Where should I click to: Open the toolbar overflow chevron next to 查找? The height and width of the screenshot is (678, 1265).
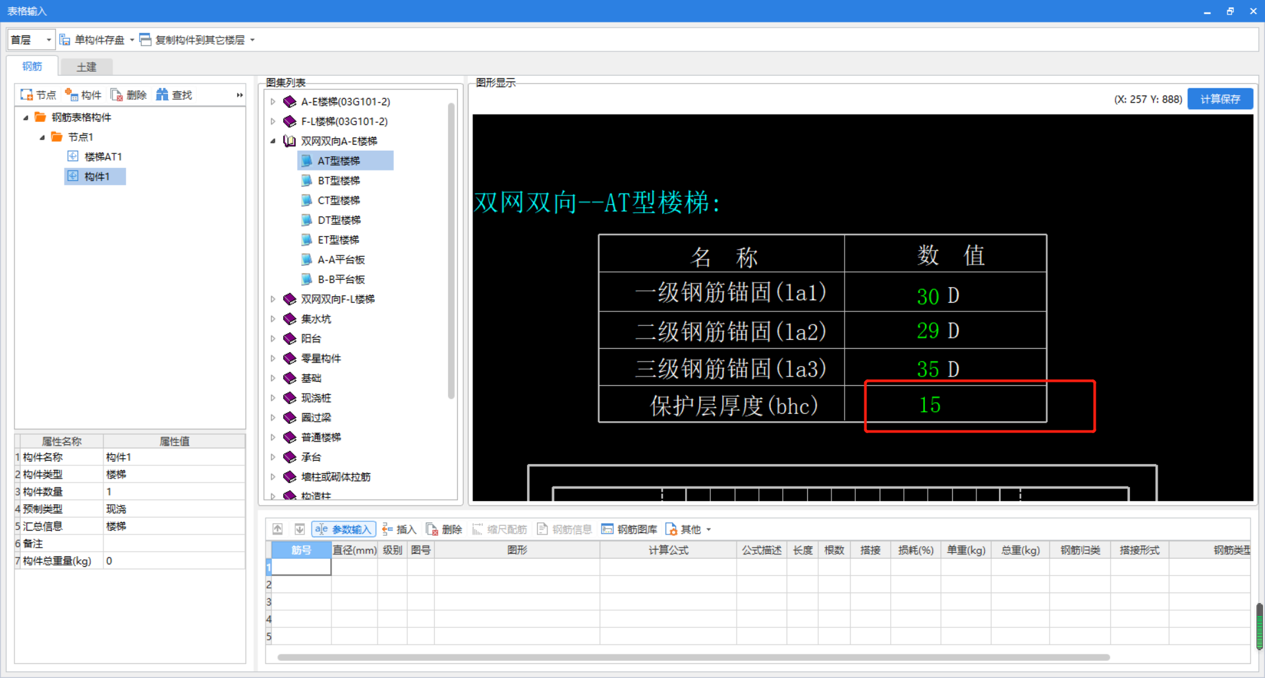pyautogui.click(x=240, y=95)
